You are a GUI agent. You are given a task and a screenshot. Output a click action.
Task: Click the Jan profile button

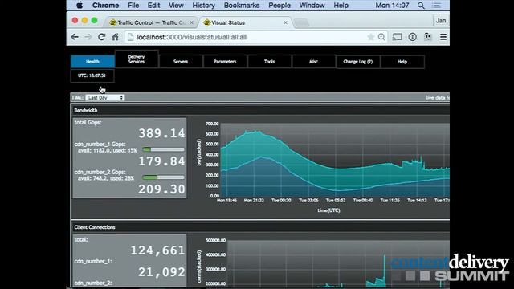coord(441,21)
